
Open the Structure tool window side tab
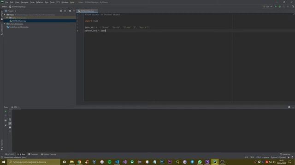[x=2, y=29]
